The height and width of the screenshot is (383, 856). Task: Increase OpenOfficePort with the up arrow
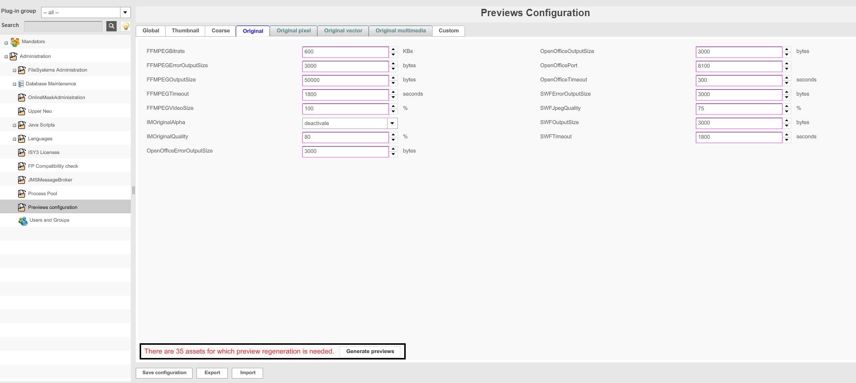tap(787, 63)
